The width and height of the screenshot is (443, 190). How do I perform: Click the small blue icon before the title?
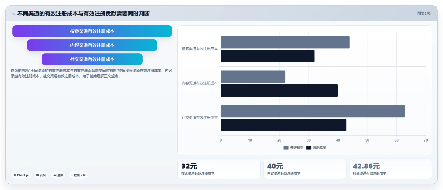pyautogui.click(x=13, y=14)
